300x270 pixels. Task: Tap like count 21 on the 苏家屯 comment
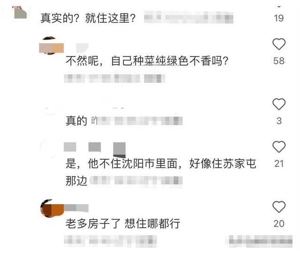(x=279, y=164)
